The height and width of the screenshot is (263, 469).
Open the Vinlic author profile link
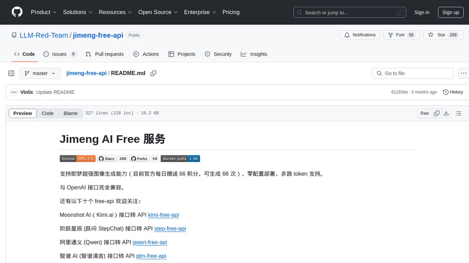click(x=27, y=92)
